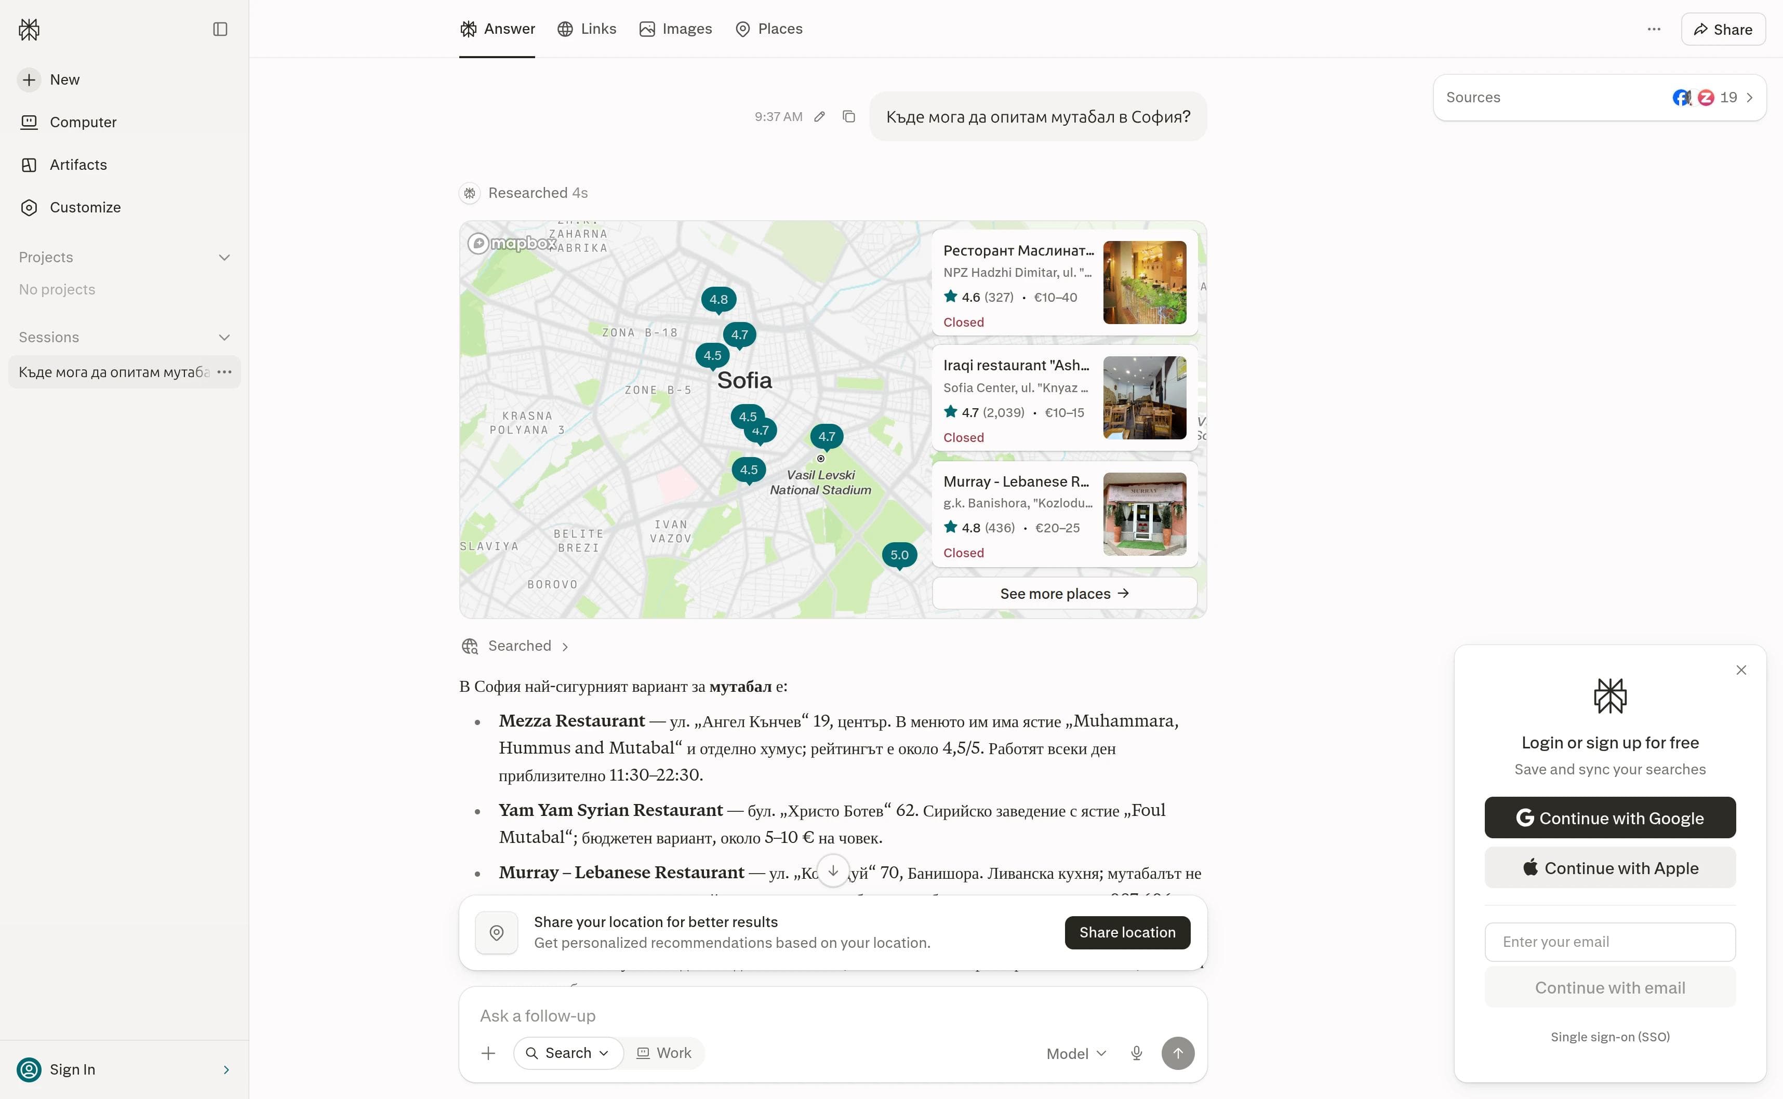Open Murray Lebanese Restaurant photo thumbnail

coord(1145,514)
